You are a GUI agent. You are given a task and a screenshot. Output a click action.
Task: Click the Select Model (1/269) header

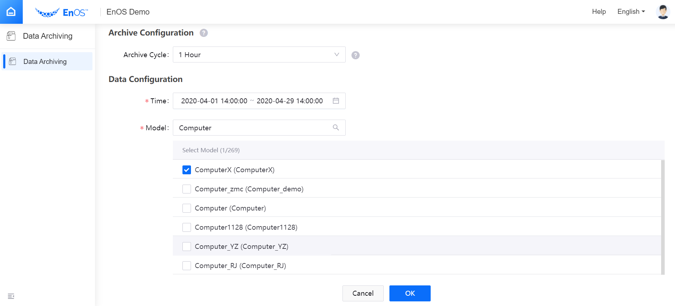[419, 150]
